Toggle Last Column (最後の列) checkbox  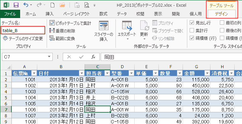pos(222,30)
